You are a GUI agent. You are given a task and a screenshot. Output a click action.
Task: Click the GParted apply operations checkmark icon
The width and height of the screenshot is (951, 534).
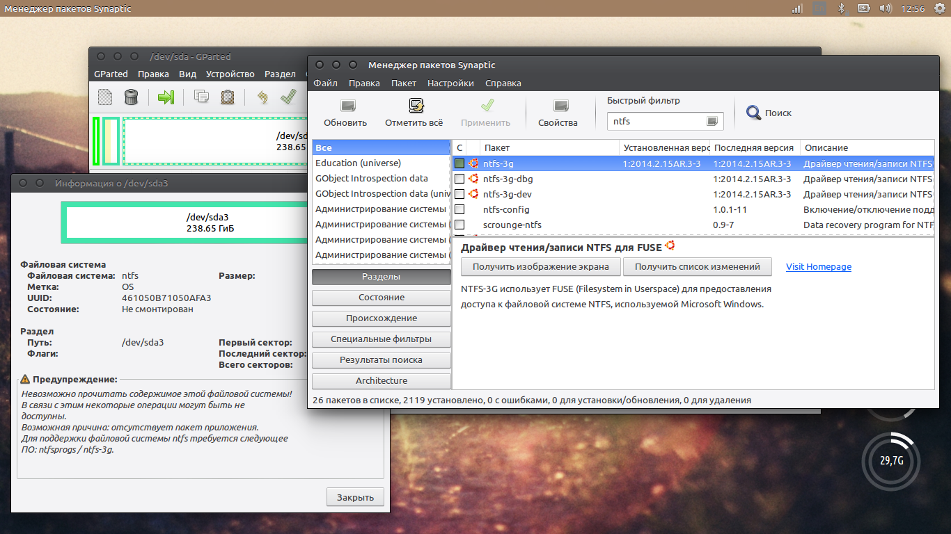pos(288,97)
